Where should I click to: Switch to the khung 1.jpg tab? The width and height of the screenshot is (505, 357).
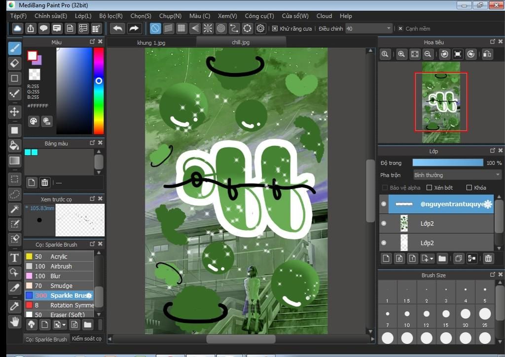pyautogui.click(x=151, y=42)
